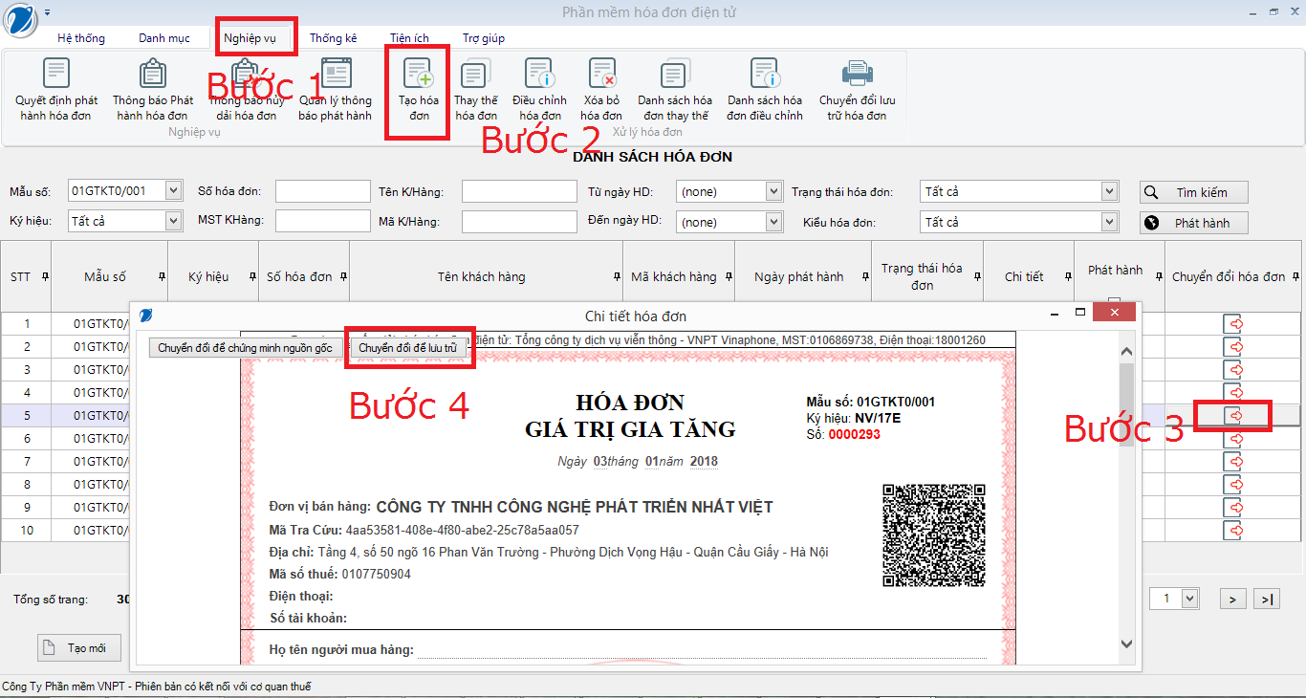Click convert-invoice icon in row 2
Viewport: 1306px width, 698px height.
point(1234,346)
